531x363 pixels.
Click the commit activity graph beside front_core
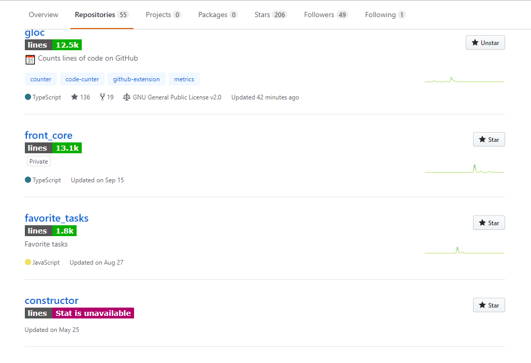point(464,168)
